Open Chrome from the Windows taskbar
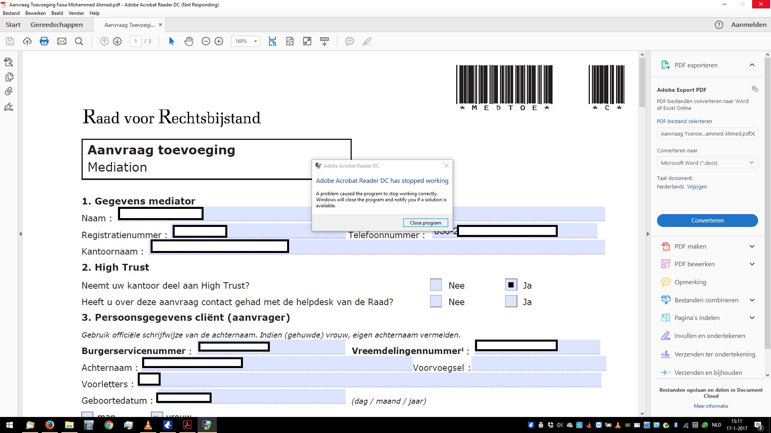771x433 pixels. click(x=109, y=425)
